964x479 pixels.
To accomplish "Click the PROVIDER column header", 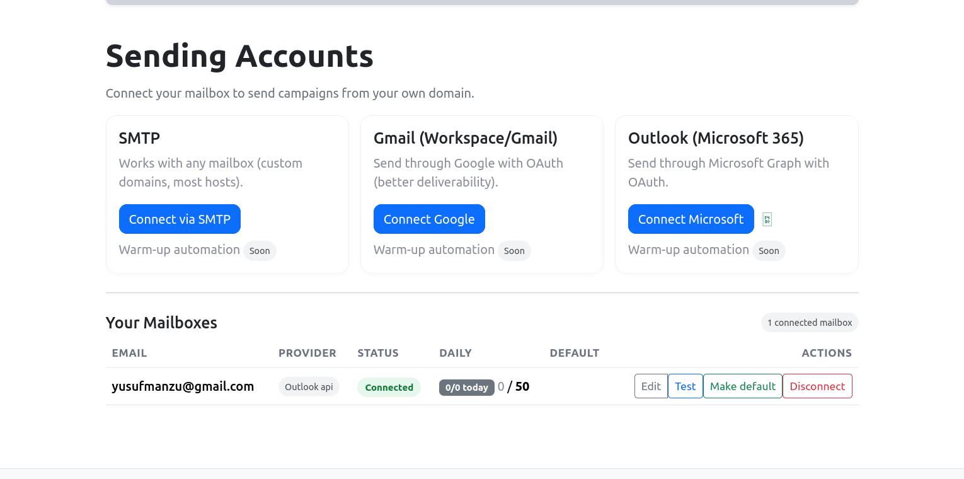I will coord(307,353).
